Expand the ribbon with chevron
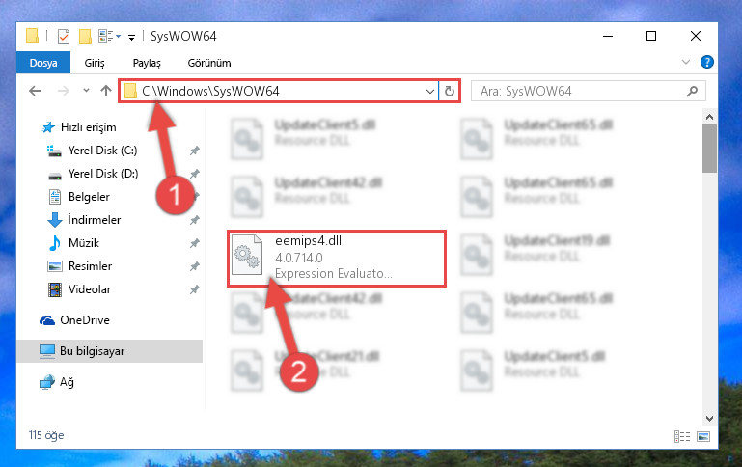Viewport: 742px width, 467px height. click(x=686, y=62)
